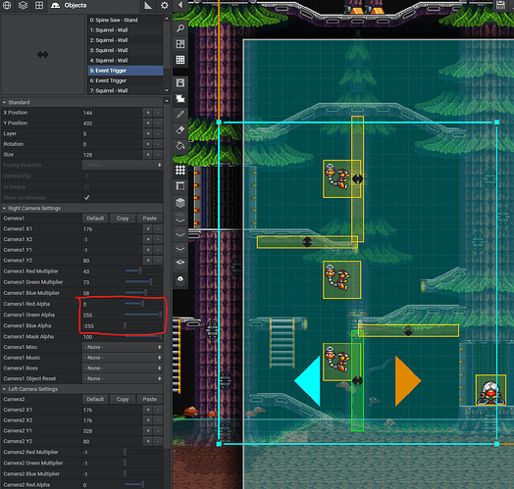514x489 pixels.
Task: Increase X Position with plus button
Action: (x=148, y=113)
